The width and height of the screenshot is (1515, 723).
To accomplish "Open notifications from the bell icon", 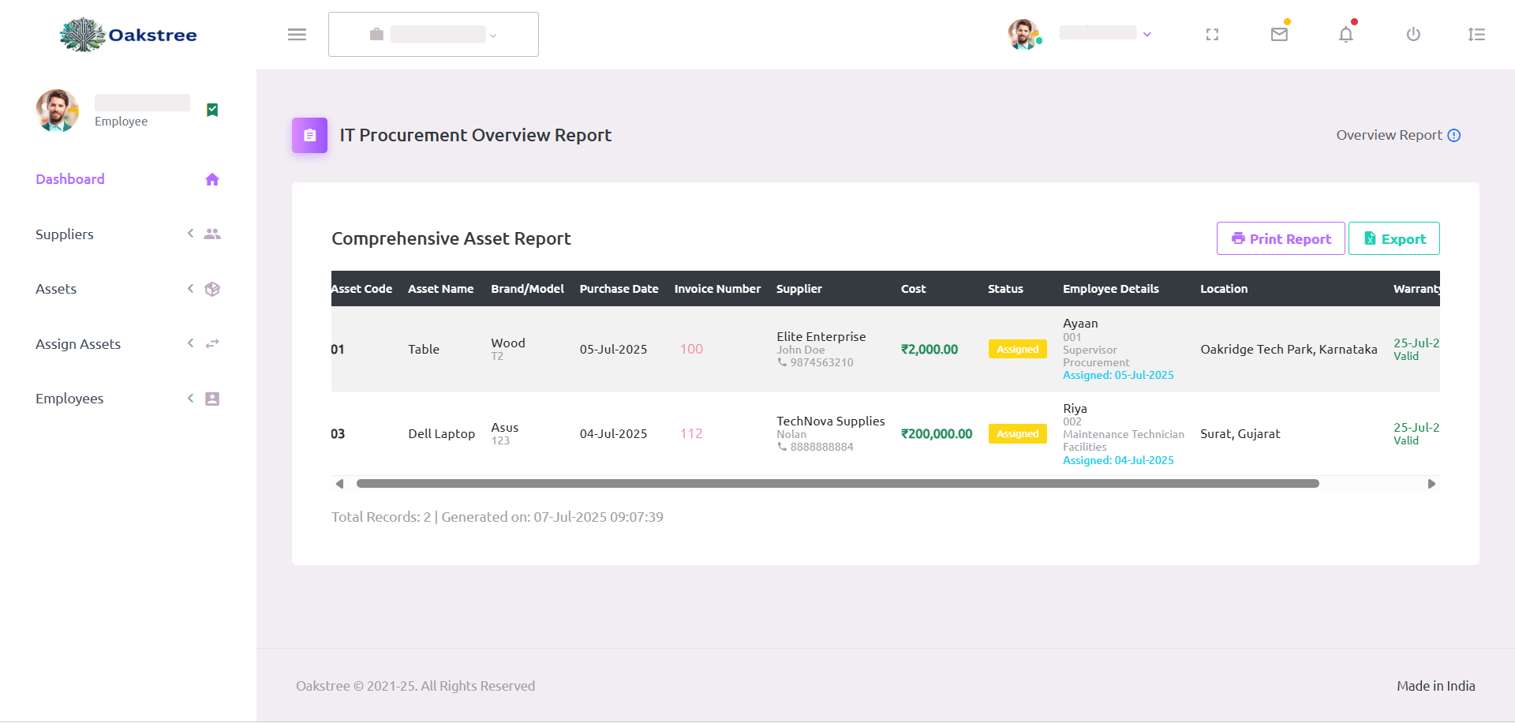I will point(1346,35).
